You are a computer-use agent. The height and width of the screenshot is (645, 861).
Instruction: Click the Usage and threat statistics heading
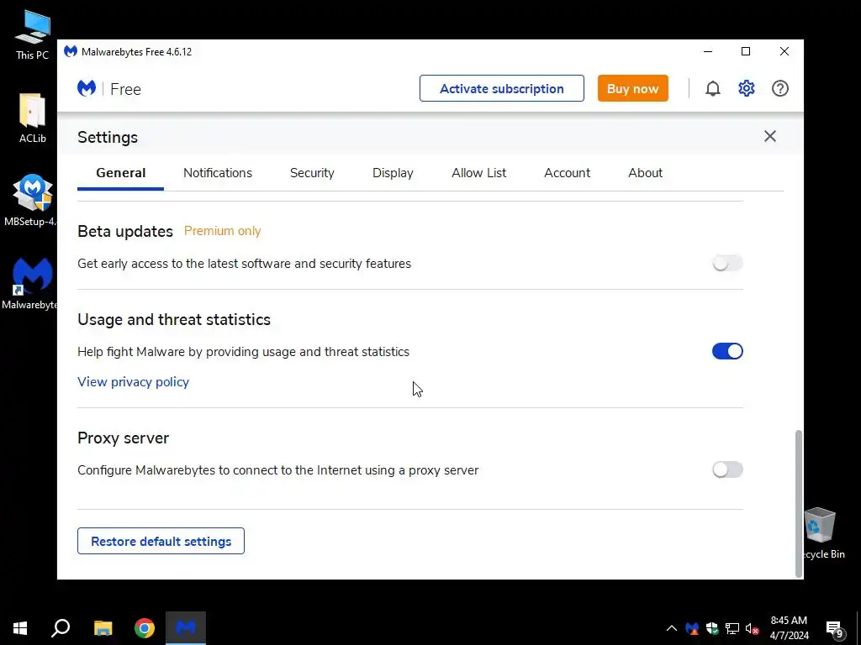[174, 319]
